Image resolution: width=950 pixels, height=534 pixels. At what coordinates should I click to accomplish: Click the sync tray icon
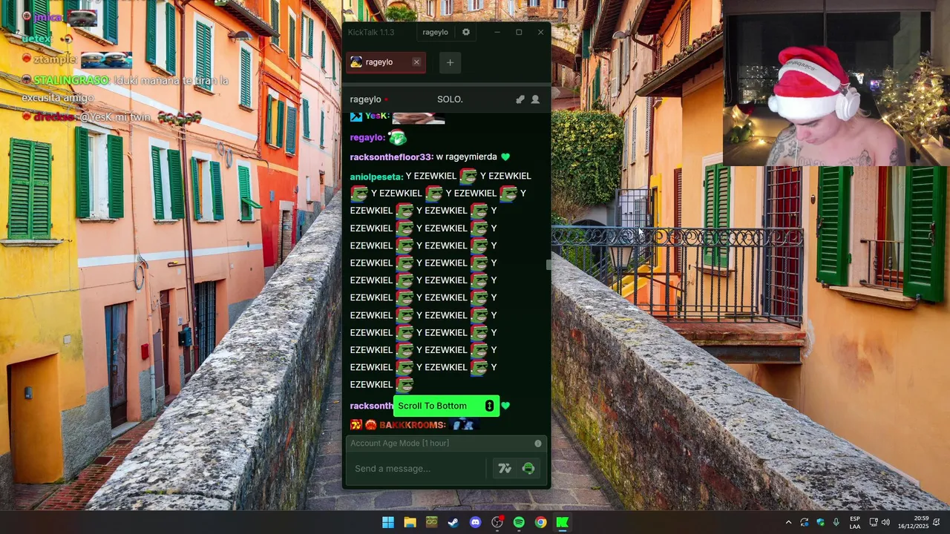click(x=805, y=522)
